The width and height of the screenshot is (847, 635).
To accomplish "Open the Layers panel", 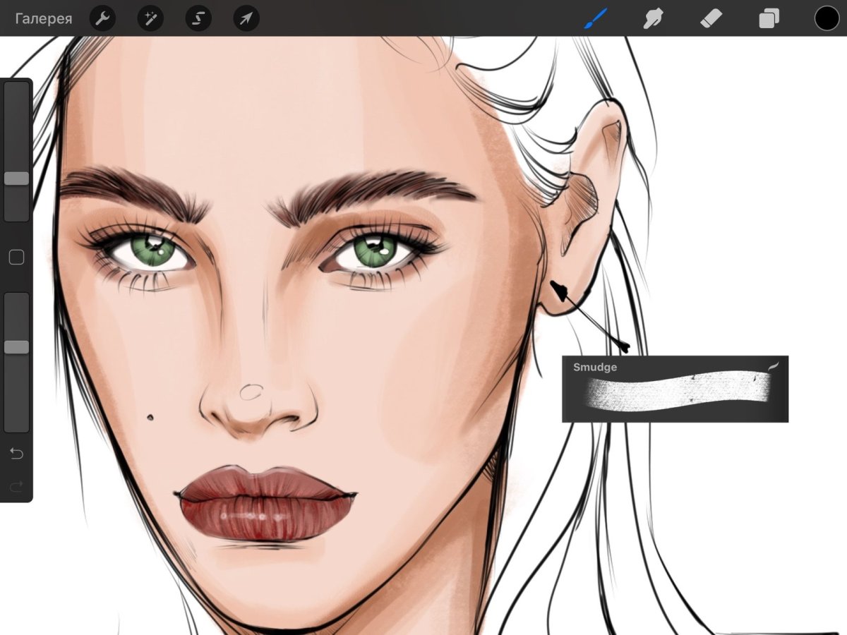I will [769, 18].
